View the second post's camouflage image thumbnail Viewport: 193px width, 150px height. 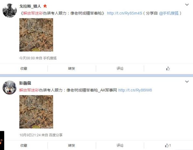[x=36, y=112]
